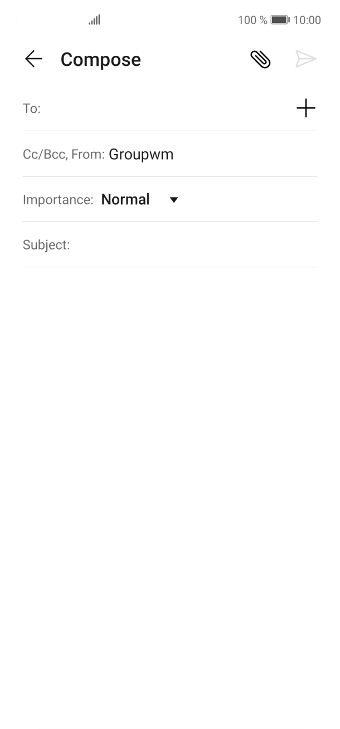Image resolution: width=340 pixels, height=729 pixels.
Task: Send the email with the paper plane icon
Action: point(306,59)
